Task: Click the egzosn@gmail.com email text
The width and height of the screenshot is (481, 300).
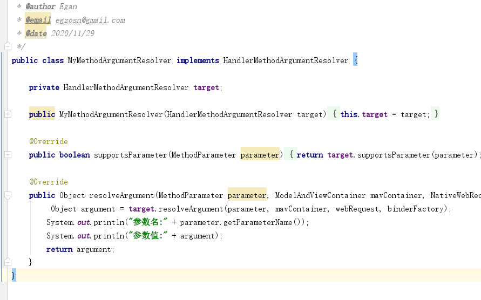Action: 90,21
